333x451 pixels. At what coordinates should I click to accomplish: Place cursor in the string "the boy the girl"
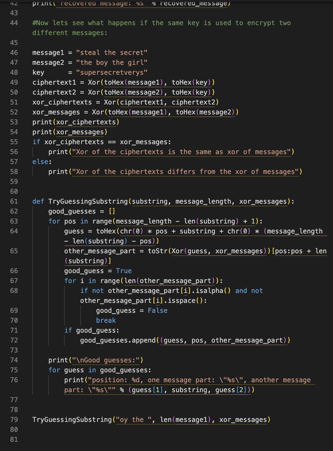tap(112, 62)
